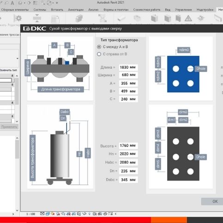Image resolution: width=223 pixels, height=223 pixels.
Task: Open the Системы ribbon tab
Action: click(x=40, y=10)
